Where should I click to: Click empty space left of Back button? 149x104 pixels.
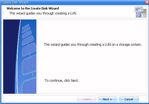[x=40, y=99]
